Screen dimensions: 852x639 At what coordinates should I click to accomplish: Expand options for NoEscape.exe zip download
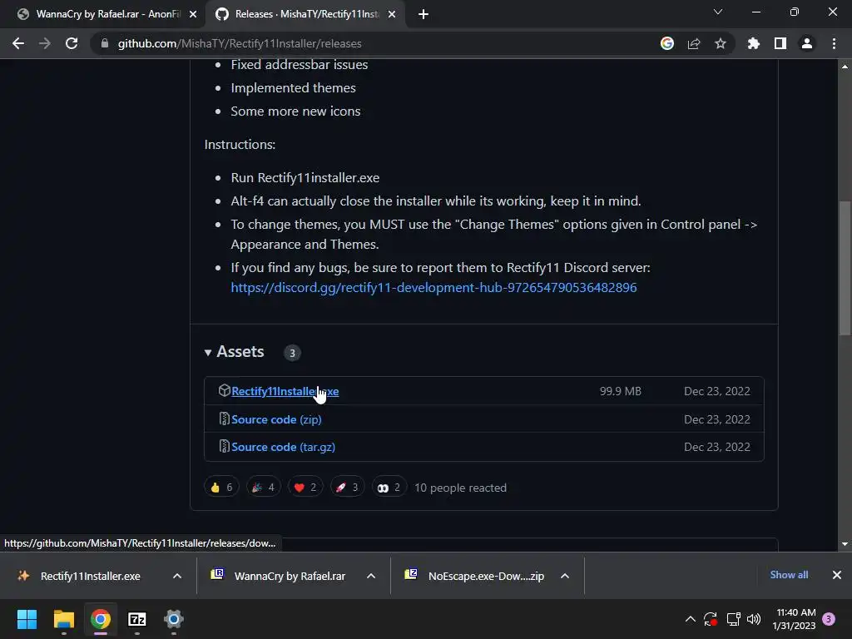tap(565, 576)
